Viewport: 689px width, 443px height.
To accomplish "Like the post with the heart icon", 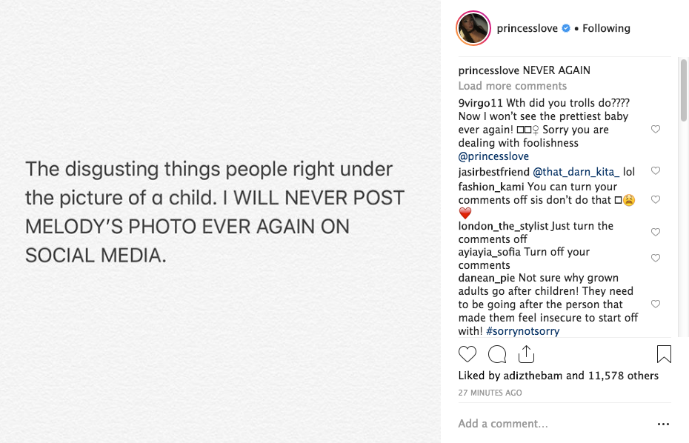I will coord(467,353).
